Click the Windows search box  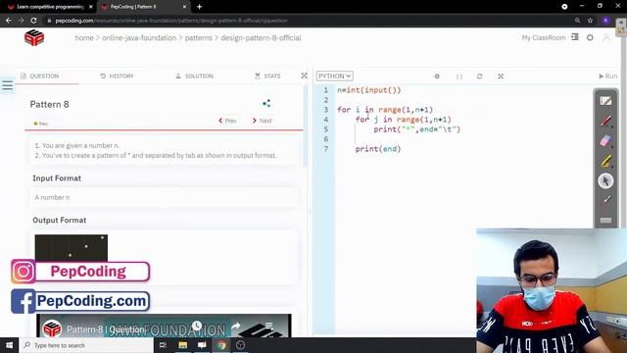86,345
